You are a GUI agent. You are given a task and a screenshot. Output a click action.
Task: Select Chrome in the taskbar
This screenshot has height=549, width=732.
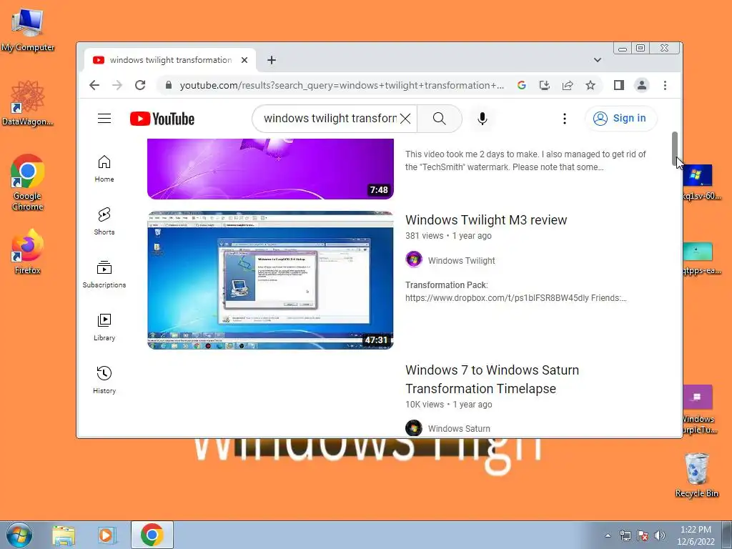click(x=152, y=535)
